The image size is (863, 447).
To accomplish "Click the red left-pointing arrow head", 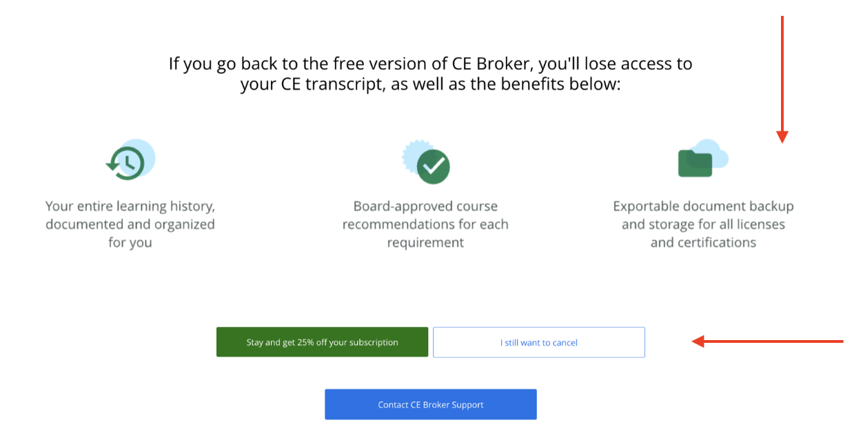I will 698,341.
